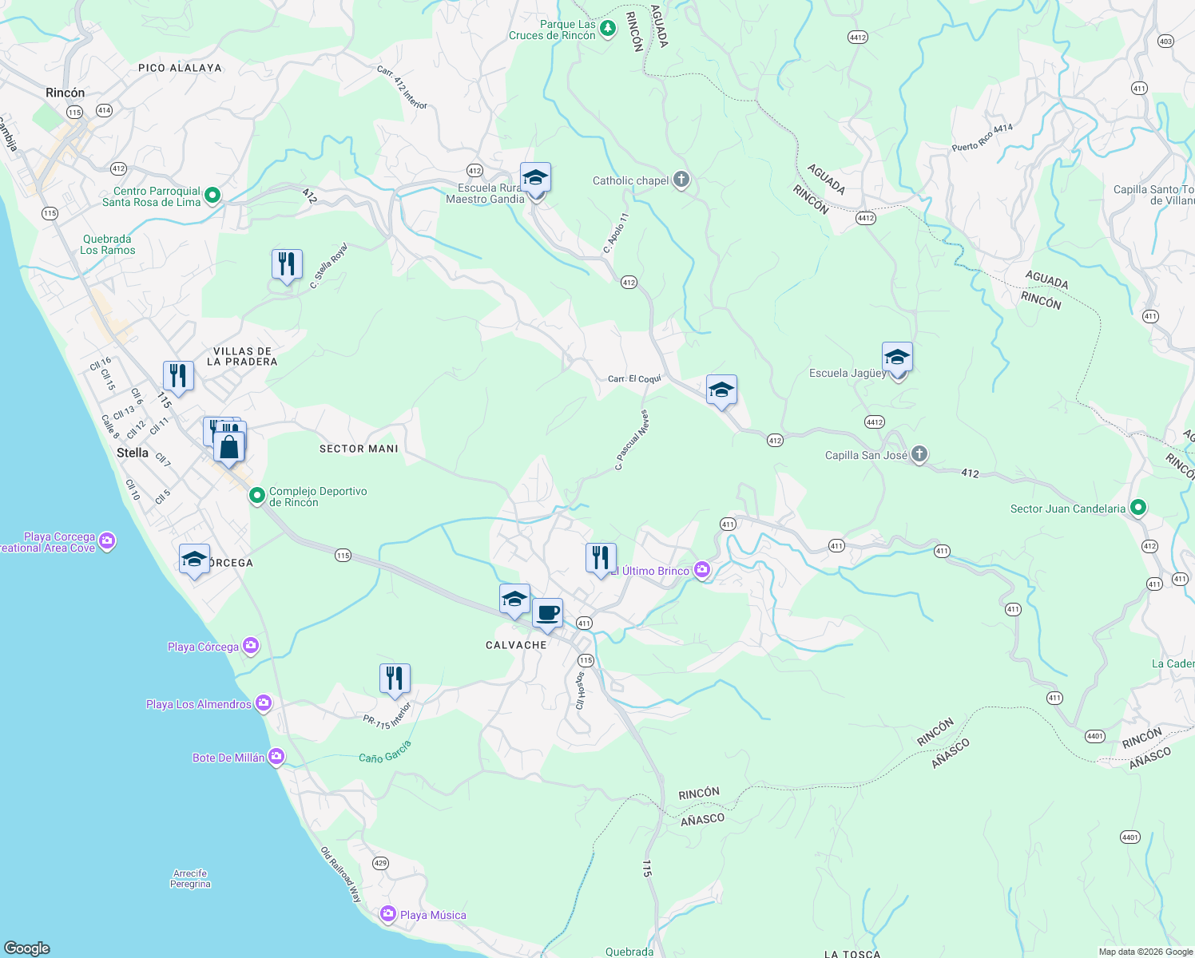Click the Complejo Deportivo de Rincón marker

click(256, 495)
